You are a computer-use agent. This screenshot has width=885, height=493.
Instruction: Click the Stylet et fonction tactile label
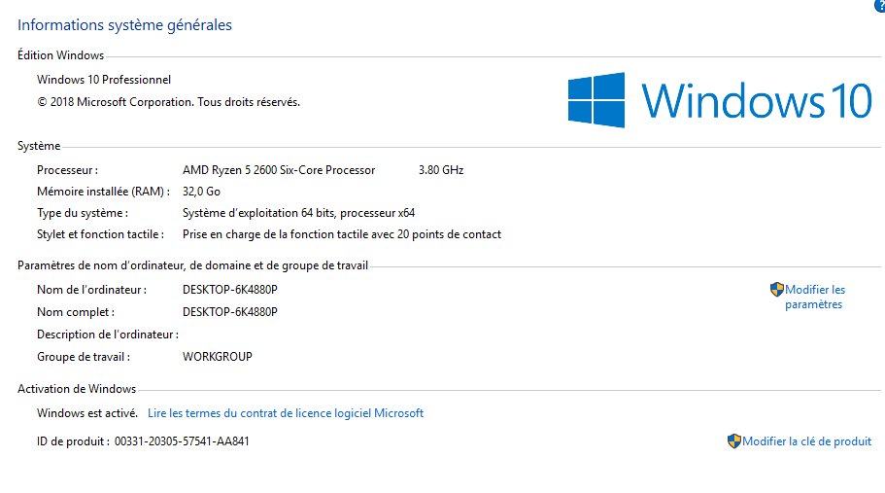click(x=100, y=234)
